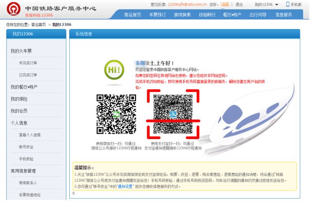Open the 客运首页 navigation tab
This screenshot has height=202, width=310.
(133, 15)
